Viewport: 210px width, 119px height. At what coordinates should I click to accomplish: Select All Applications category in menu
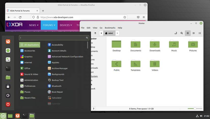(x=30, y=45)
